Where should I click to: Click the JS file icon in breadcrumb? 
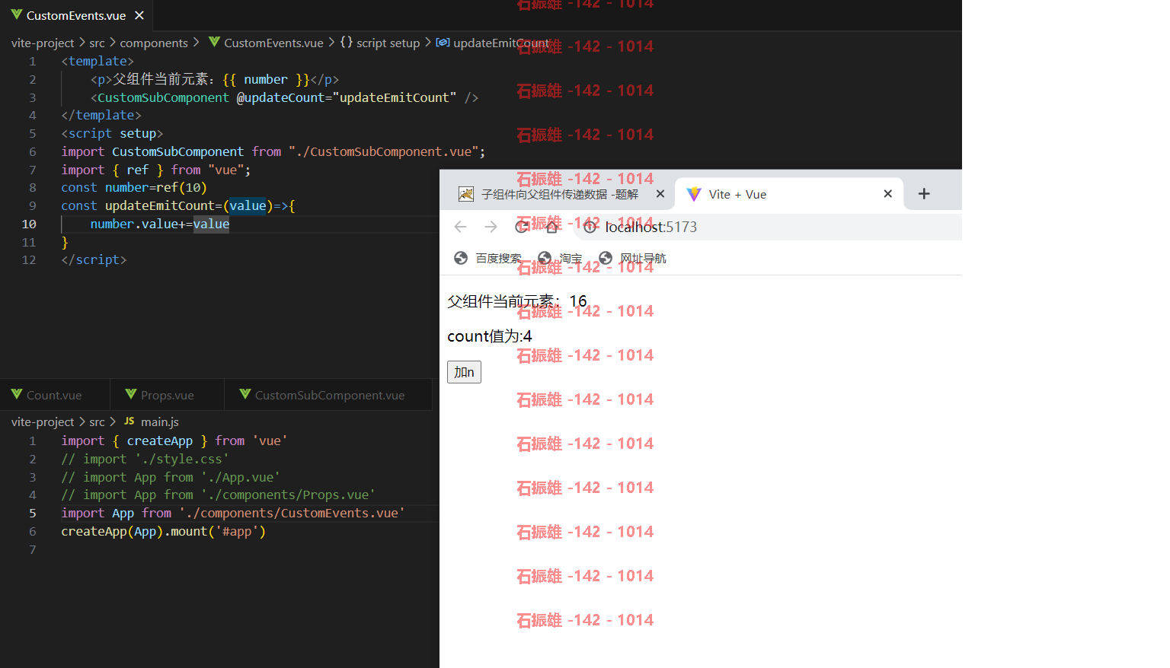[129, 421]
